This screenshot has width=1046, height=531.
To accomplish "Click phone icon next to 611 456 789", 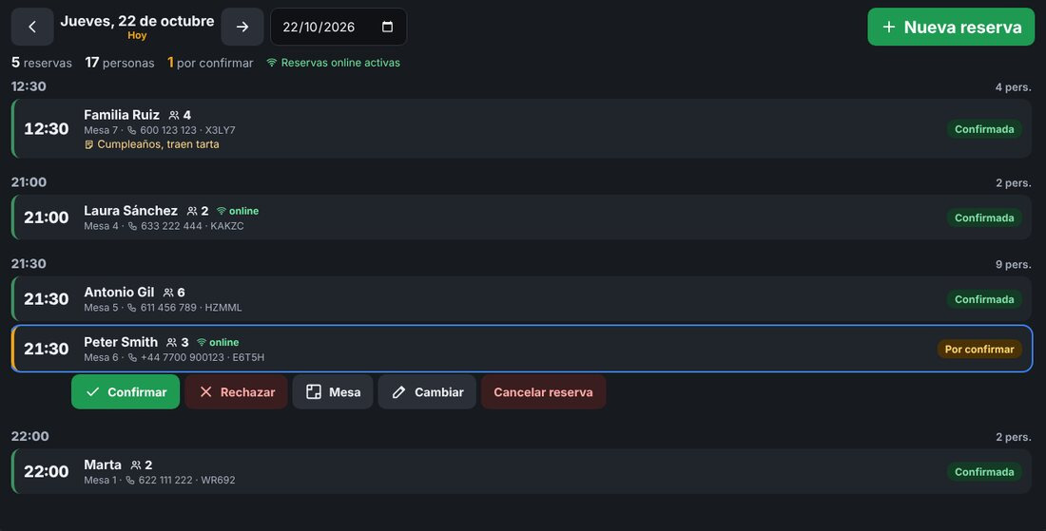I will click(132, 308).
